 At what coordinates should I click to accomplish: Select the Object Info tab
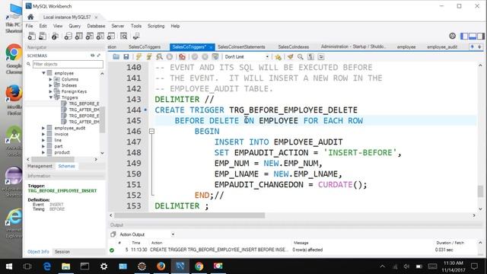[x=38, y=252]
